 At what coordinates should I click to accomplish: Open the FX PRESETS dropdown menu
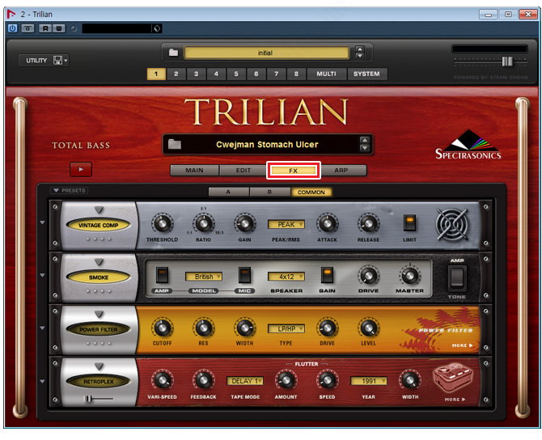click(70, 190)
